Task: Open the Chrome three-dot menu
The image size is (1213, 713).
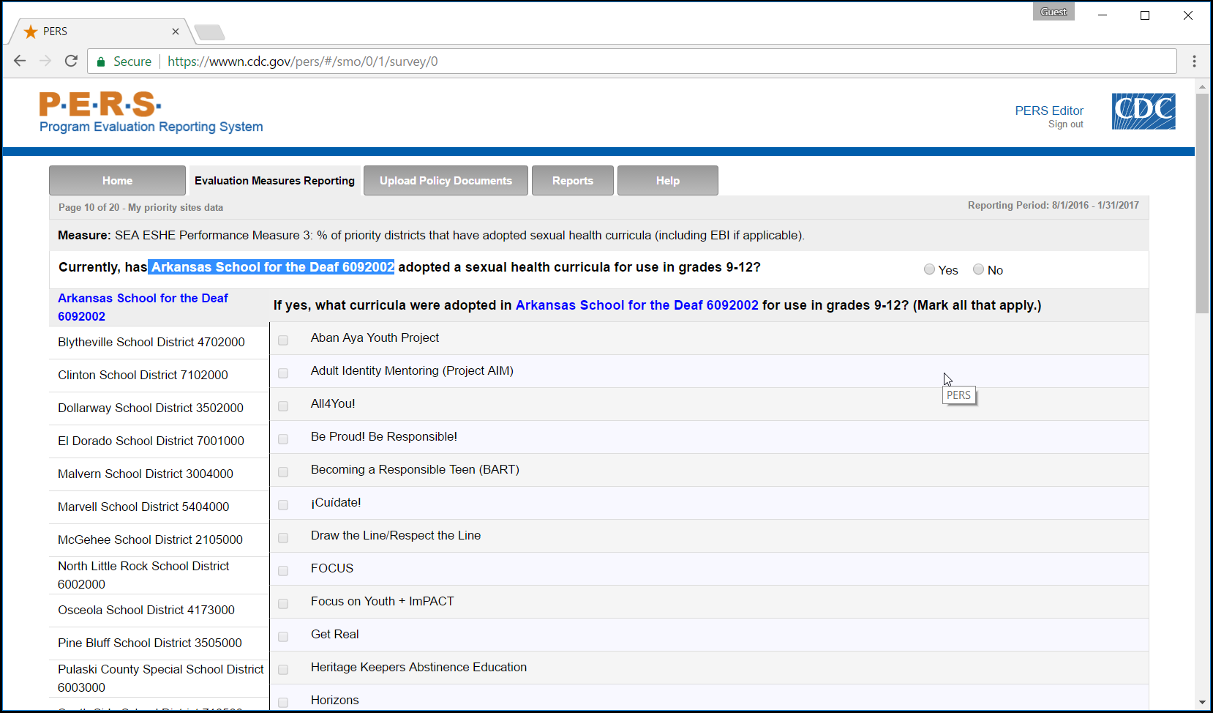Action: (1194, 61)
